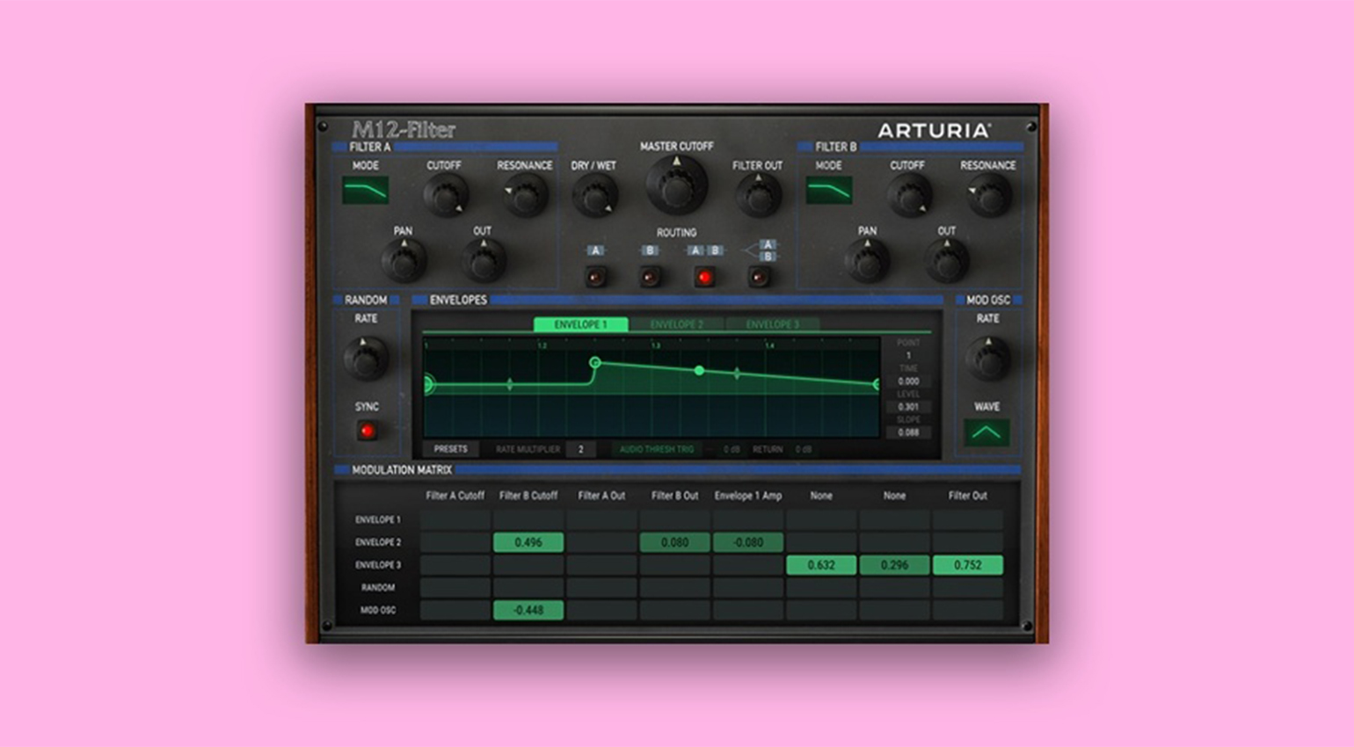
Task: Click the Filter B mode display
Action: click(x=829, y=190)
